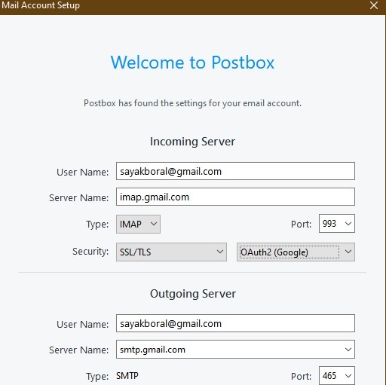Open the OAuth2 (Google) authentication dropdown

tap(296, 252)
